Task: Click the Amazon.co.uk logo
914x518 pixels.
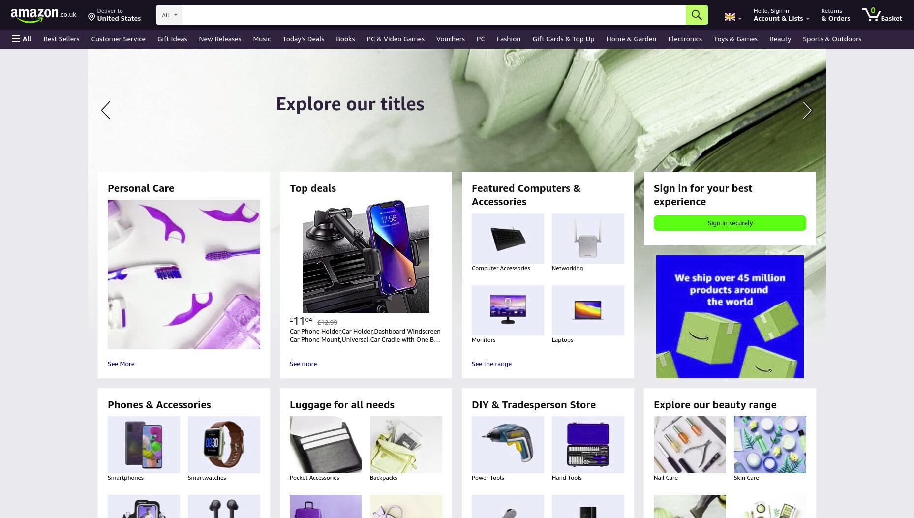Action: tap(43, 15)
